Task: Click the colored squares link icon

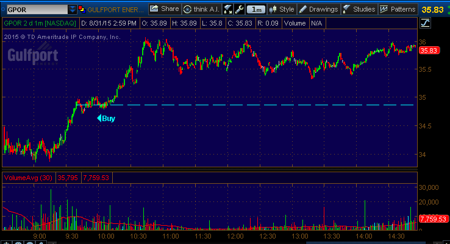Action: (x=82, y=10)
